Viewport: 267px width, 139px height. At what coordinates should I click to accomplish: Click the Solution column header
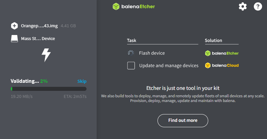(213, 40)
